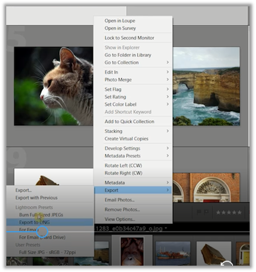Select the cat photo thumbnail
The height and width of the screenshot is (272, 256).
point(54,86)
